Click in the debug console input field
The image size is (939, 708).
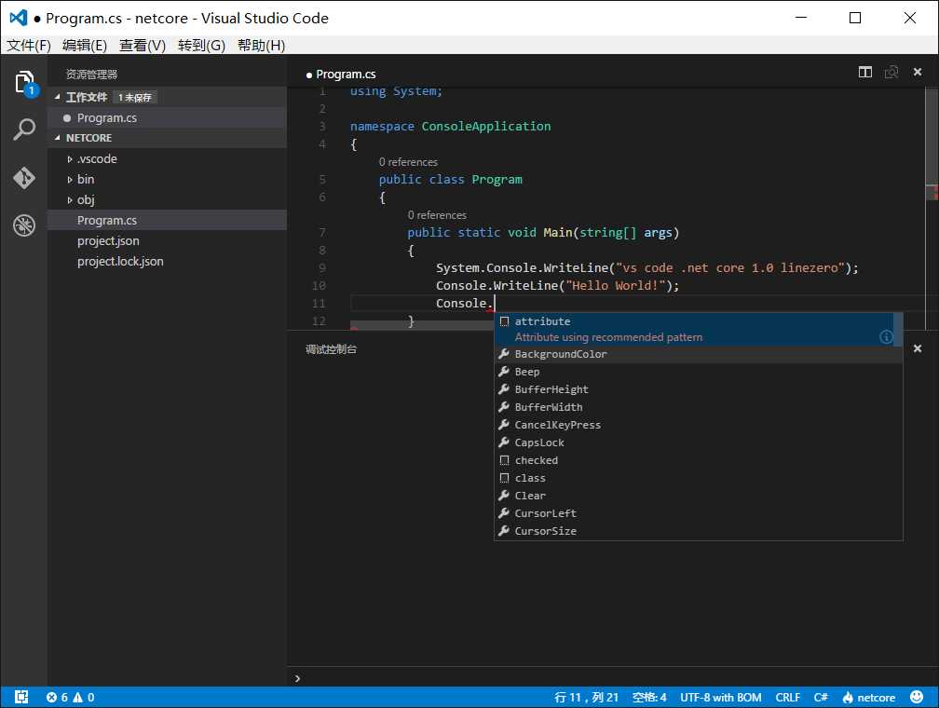tap(606, 678)
